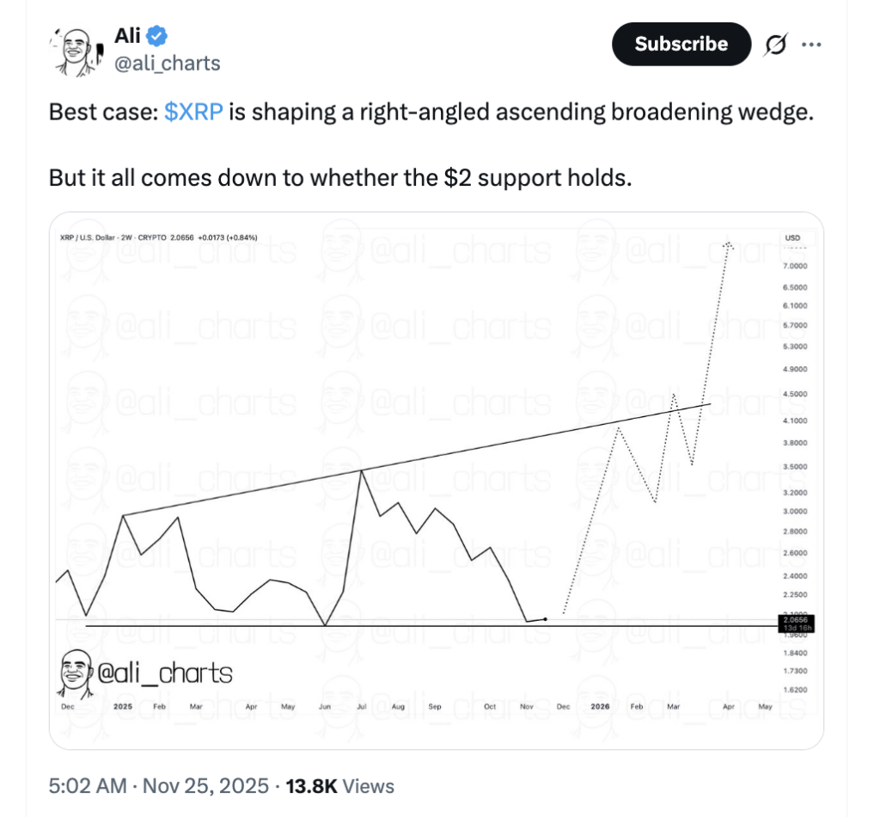
Task: Click the @ali_charts handle under the name
Action: [x=168, y=64]
